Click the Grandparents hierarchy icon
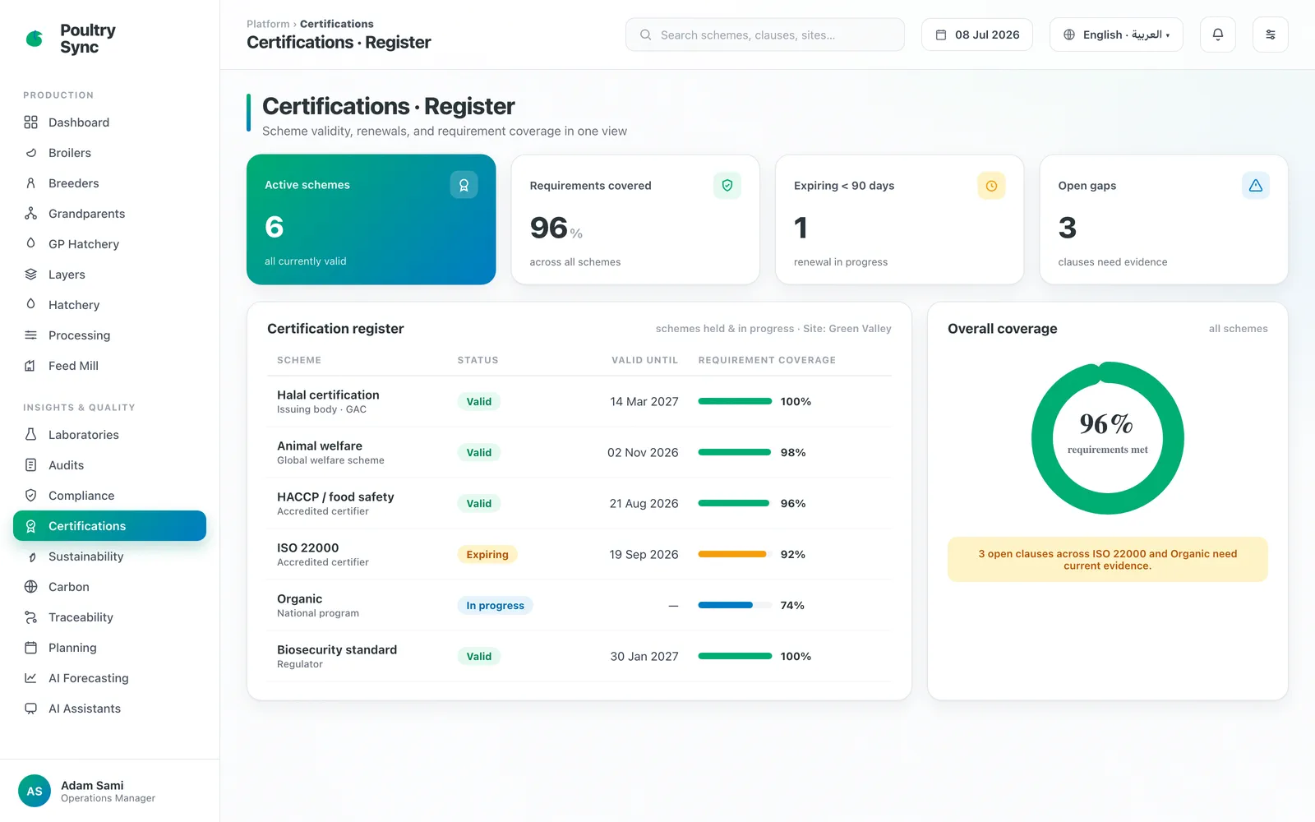 (x=30, y=214)
